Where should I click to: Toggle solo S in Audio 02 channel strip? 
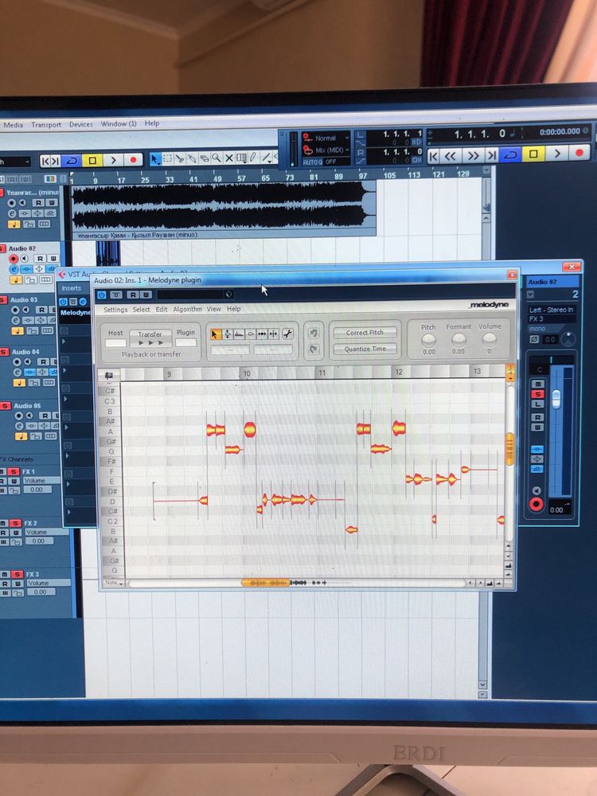coord(537,394)
